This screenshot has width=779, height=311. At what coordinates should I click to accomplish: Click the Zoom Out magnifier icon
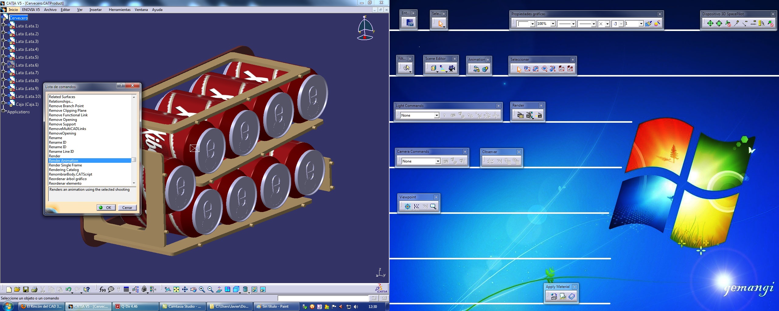[210, 289]
